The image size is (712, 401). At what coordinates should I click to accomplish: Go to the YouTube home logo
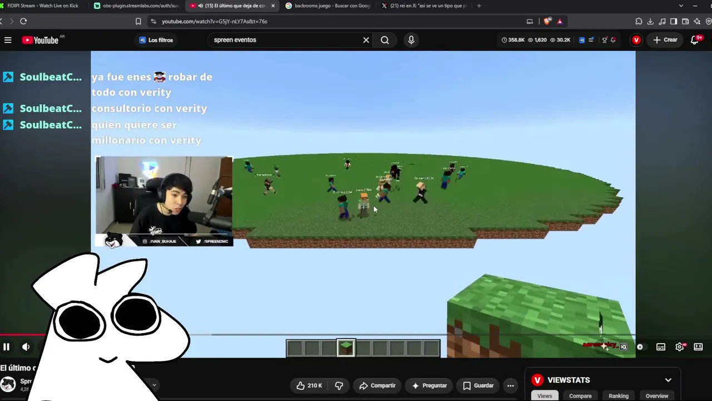pyautogui.click(x=40, y=40)
